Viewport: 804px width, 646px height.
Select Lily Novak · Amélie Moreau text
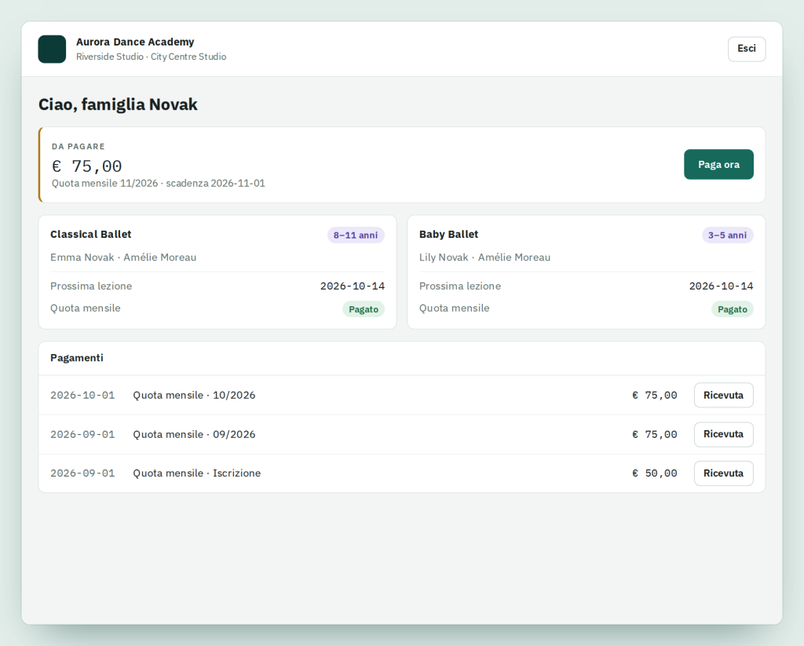[484, 257]
